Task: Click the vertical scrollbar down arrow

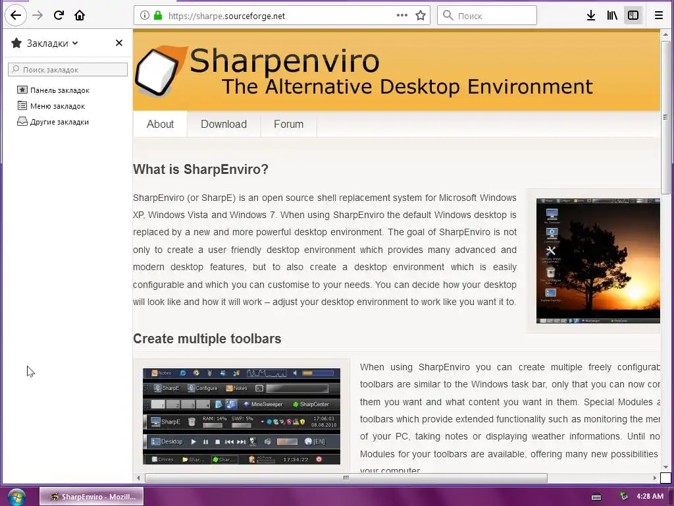Action: [x=666, y=467]
